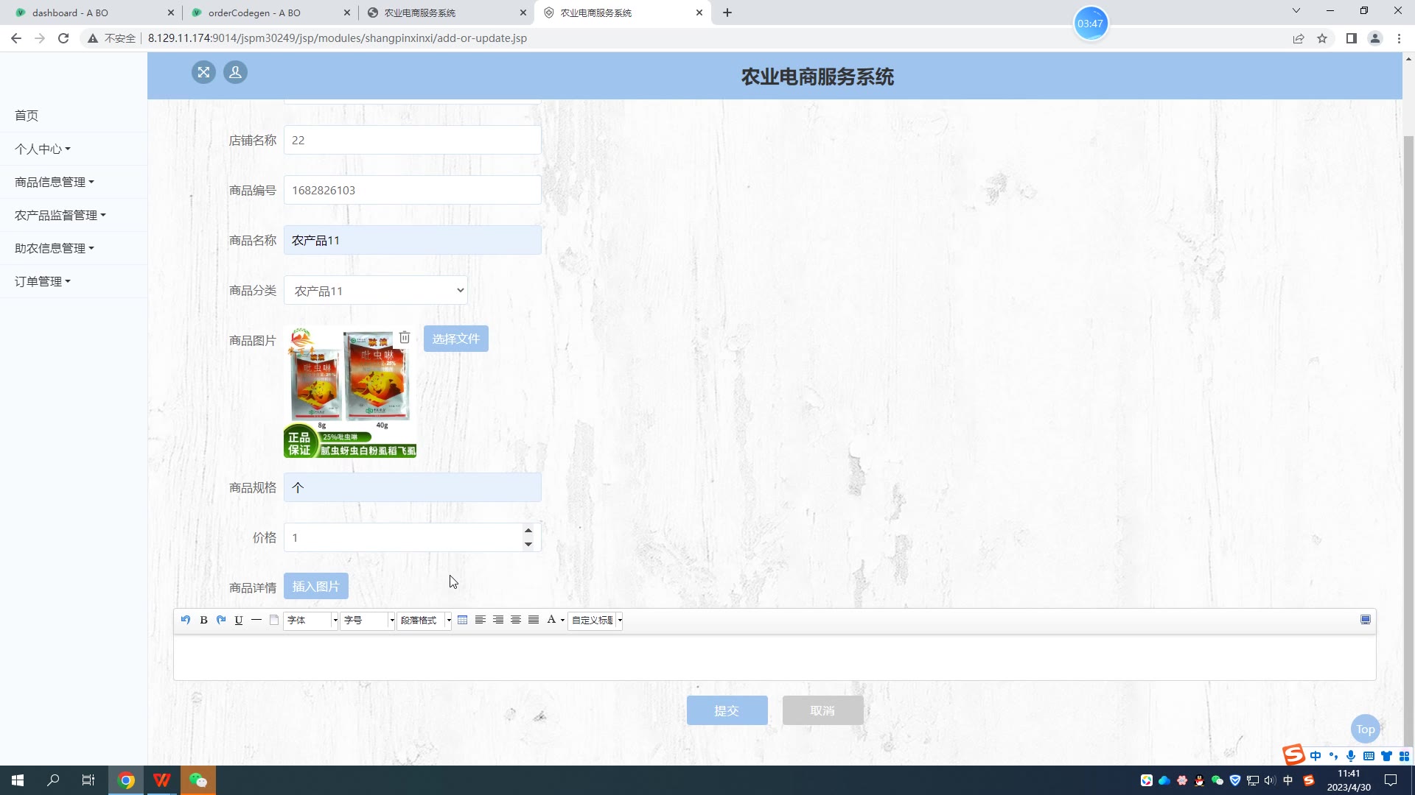Open the 商品分类 category select box
The height and width of the screenshot is (795, 1415).
tap(376, 291)
